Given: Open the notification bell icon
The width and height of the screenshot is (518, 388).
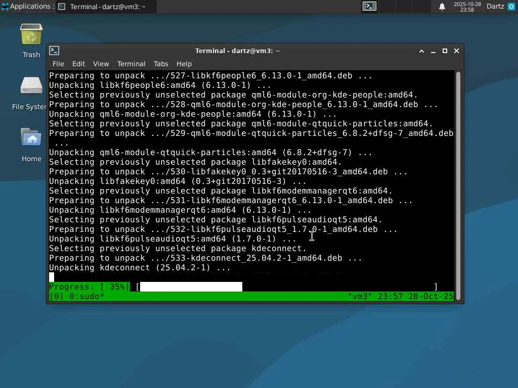Looking at the screenshot, I should [x=442, y=7].
